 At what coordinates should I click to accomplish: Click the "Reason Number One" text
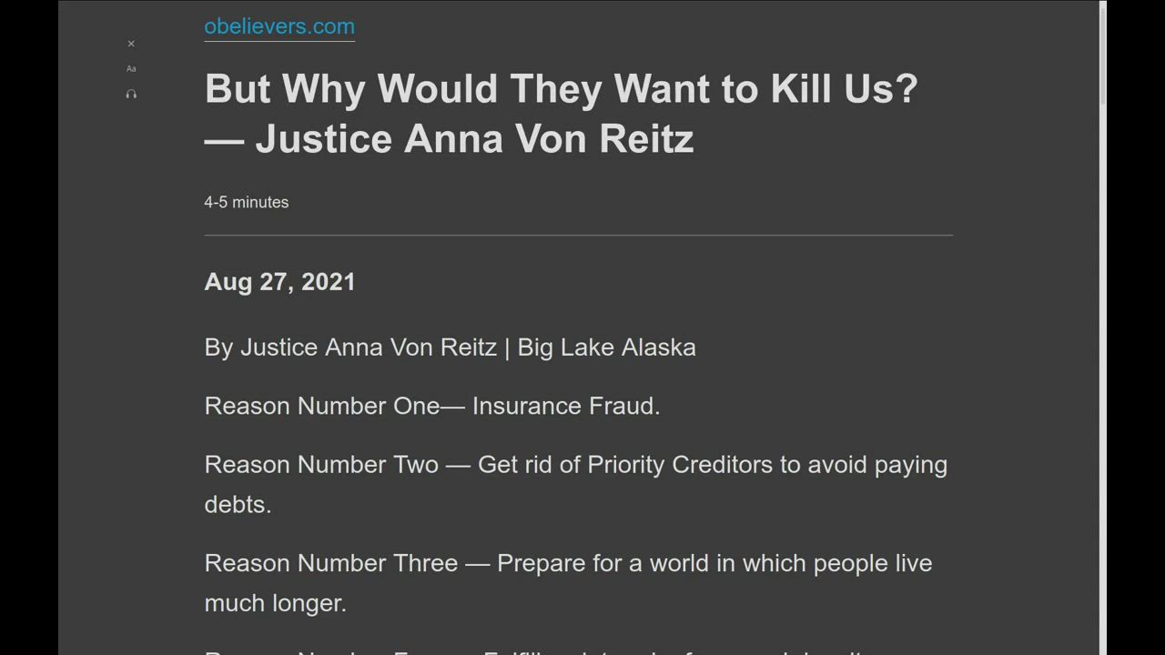click(322, 406)
